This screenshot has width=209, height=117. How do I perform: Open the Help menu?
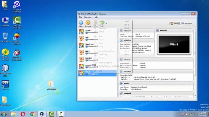(96, 17)
